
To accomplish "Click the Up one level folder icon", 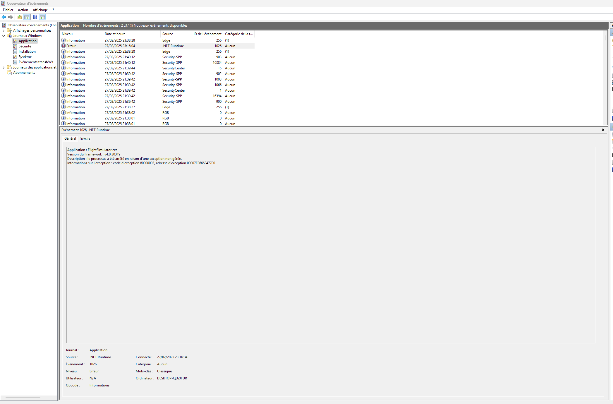I will 20,17.
